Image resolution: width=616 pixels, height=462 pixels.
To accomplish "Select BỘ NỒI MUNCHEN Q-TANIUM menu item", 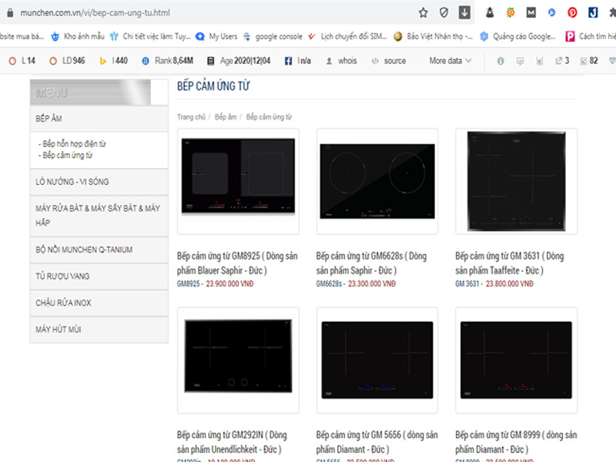I will tap(99, 249).
